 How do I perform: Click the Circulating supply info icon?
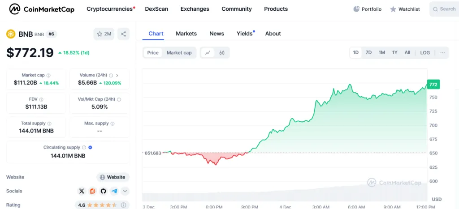point(84,147)
